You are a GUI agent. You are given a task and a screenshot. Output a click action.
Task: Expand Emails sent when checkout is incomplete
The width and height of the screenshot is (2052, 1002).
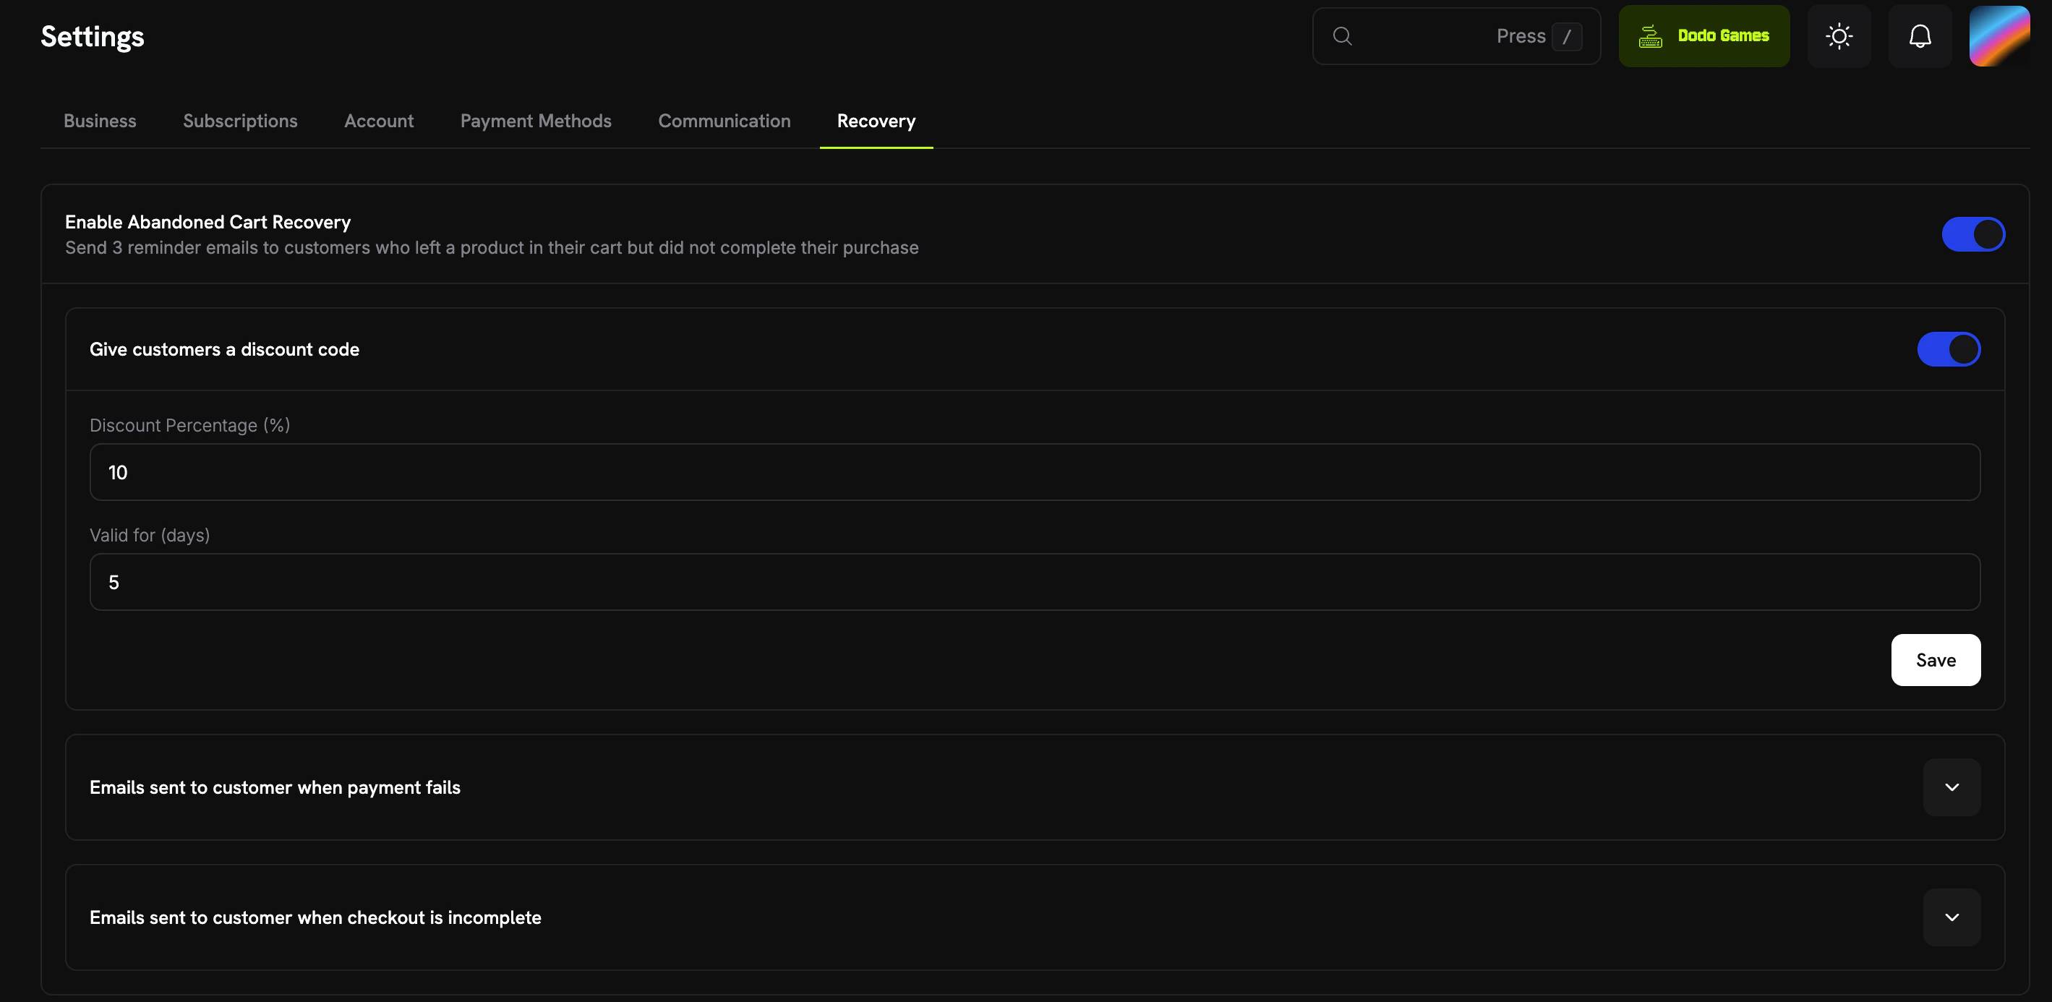pyautogui.click(x=1951, y=917)
